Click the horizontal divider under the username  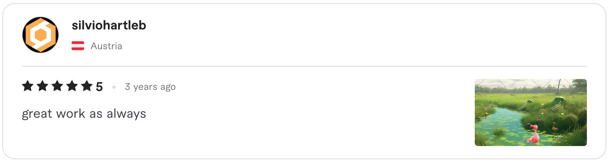pyautogui.click(x=304, y=66)
